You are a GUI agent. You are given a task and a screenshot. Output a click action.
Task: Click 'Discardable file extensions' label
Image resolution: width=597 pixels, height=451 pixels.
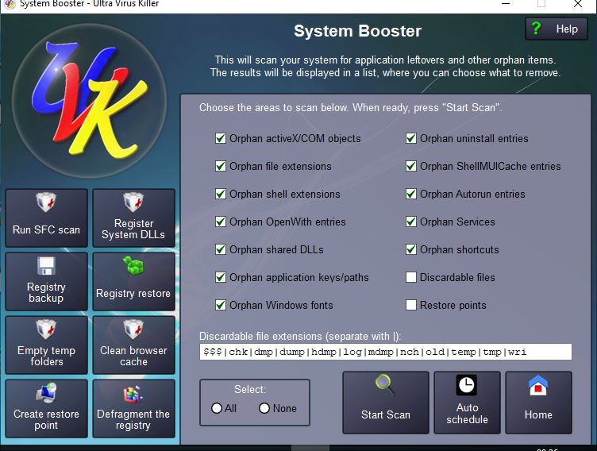click(x=300, y=337)
